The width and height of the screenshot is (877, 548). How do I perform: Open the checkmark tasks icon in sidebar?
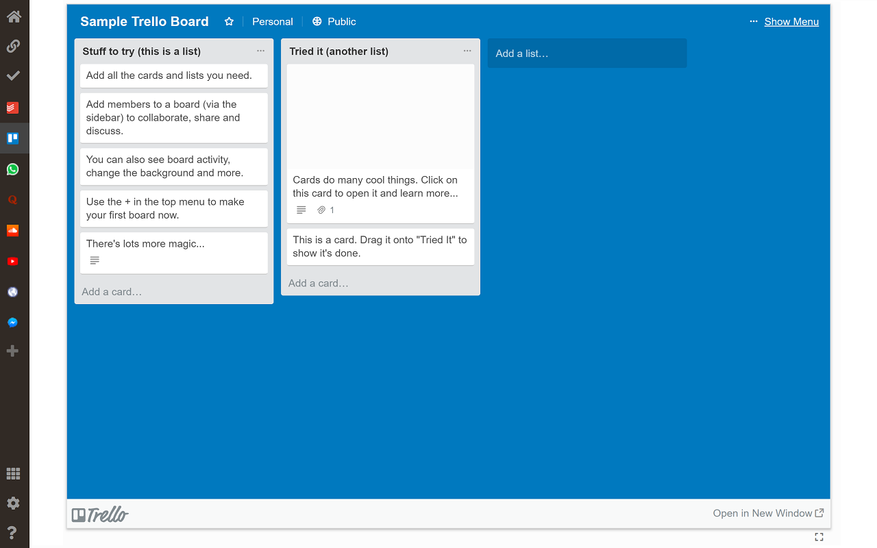click(x=13, y=75)
